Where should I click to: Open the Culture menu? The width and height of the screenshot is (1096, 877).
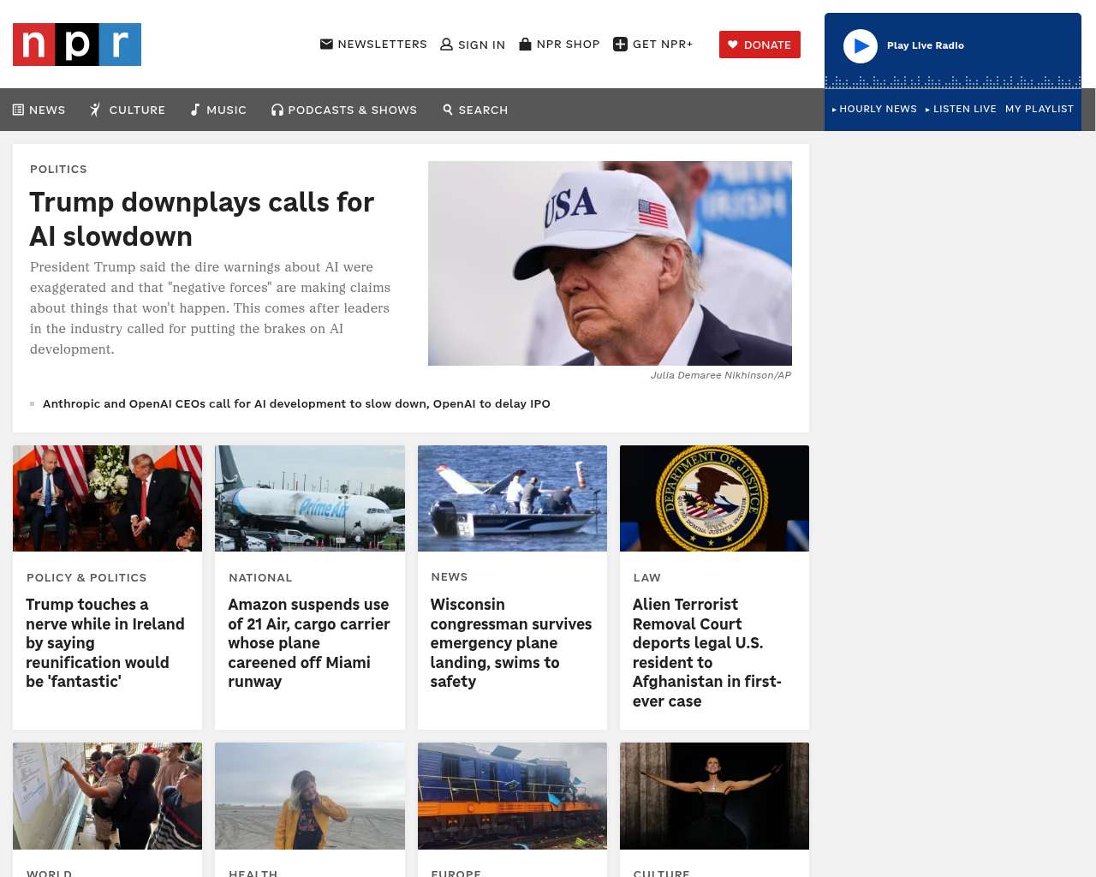[x=128, y=110]
